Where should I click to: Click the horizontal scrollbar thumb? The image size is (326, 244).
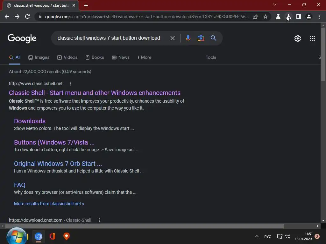[145, 226]
